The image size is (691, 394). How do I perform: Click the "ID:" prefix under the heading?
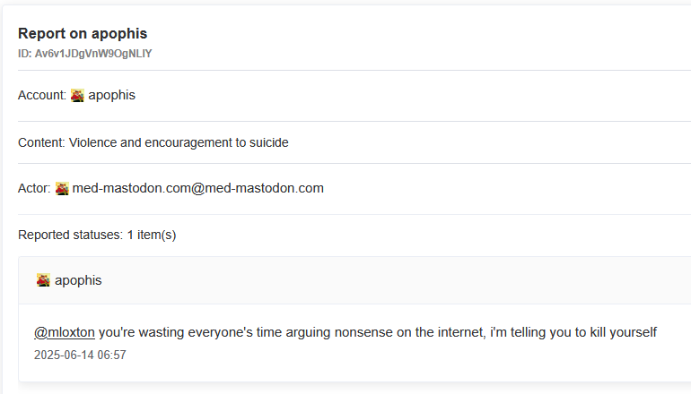[24, 54]
